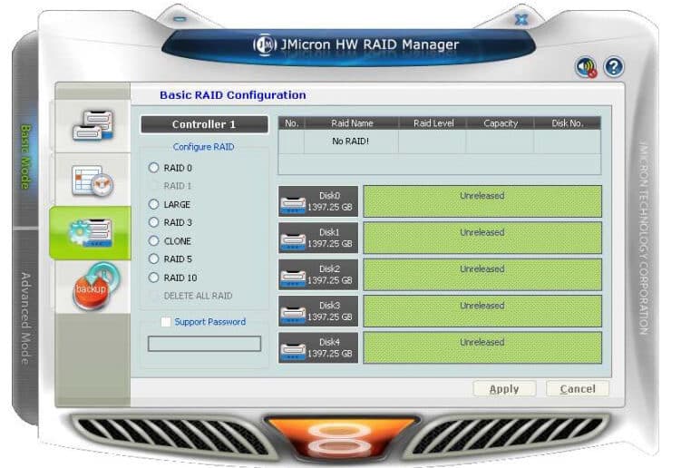This screenshot has width=681, height=468.
Task: Click the Raid Name column header
Action: coord(352,123)
